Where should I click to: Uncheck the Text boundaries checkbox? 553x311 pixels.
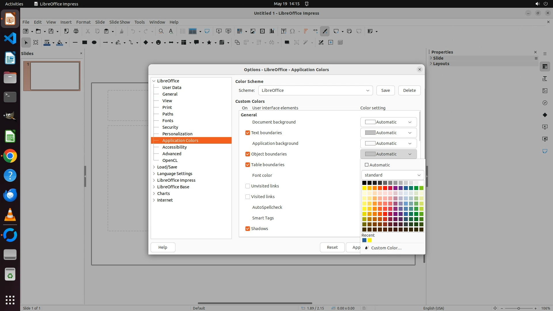(x=247, y=133)
